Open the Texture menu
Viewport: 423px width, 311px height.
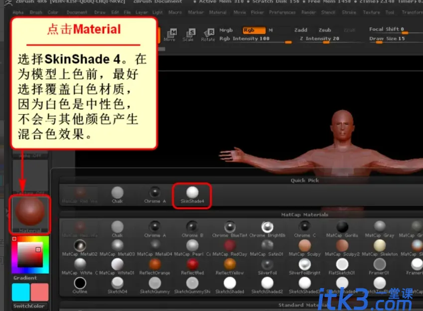point(371,12)
